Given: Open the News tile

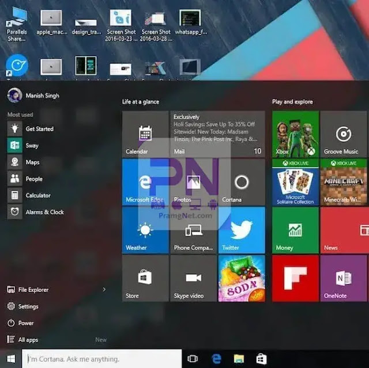Looking at the screenshot, I should click(345, 230).
